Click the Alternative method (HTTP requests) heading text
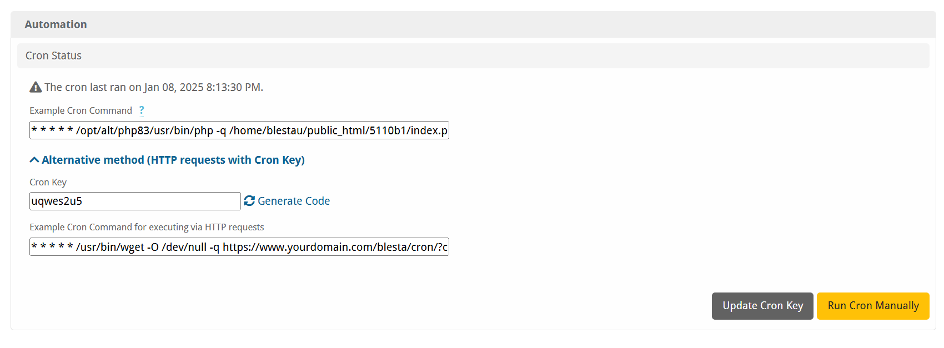 pyautogui.click(x=173, y=160)
